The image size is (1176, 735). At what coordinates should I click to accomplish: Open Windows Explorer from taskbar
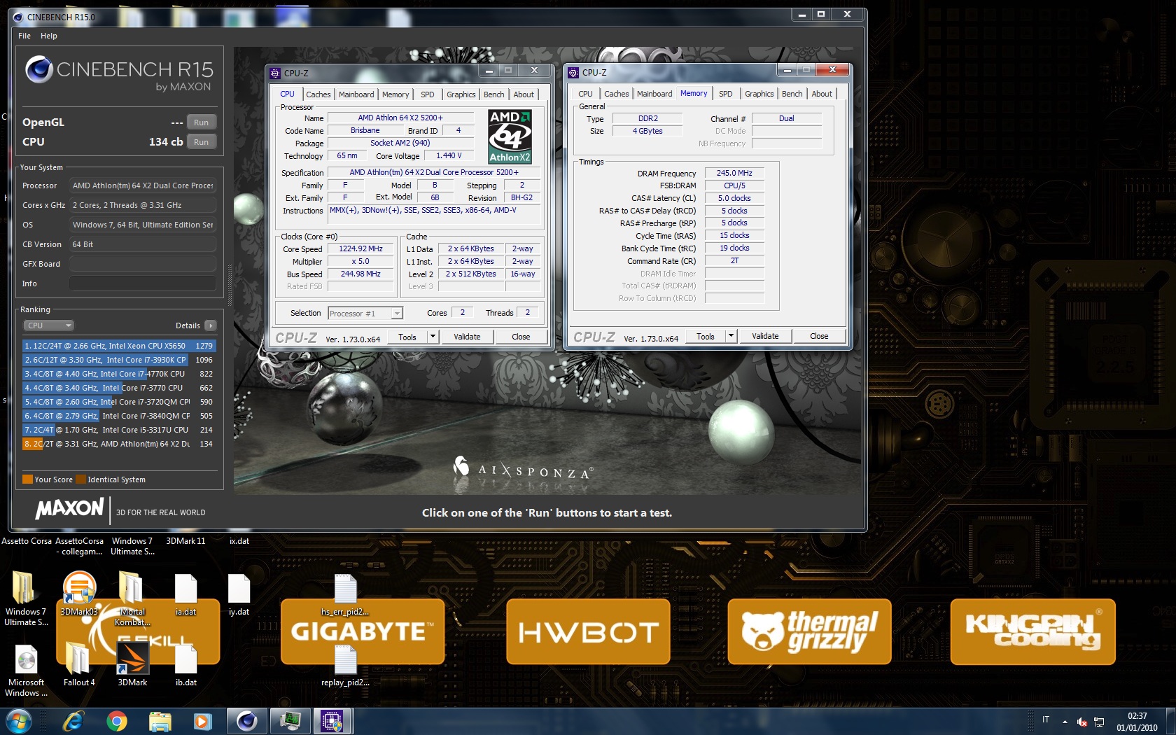(x=160, y=721)
